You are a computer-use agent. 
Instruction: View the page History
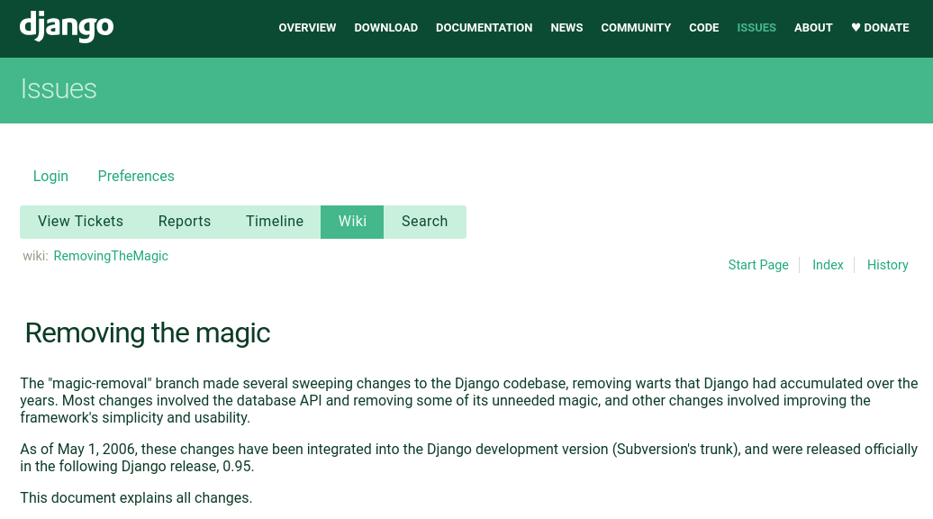click(887, 265)
